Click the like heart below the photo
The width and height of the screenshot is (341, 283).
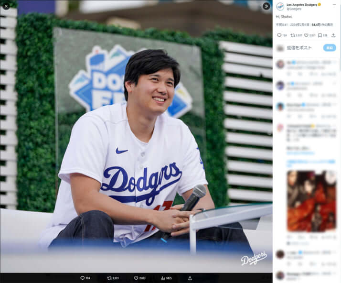[x=136, y=278]
